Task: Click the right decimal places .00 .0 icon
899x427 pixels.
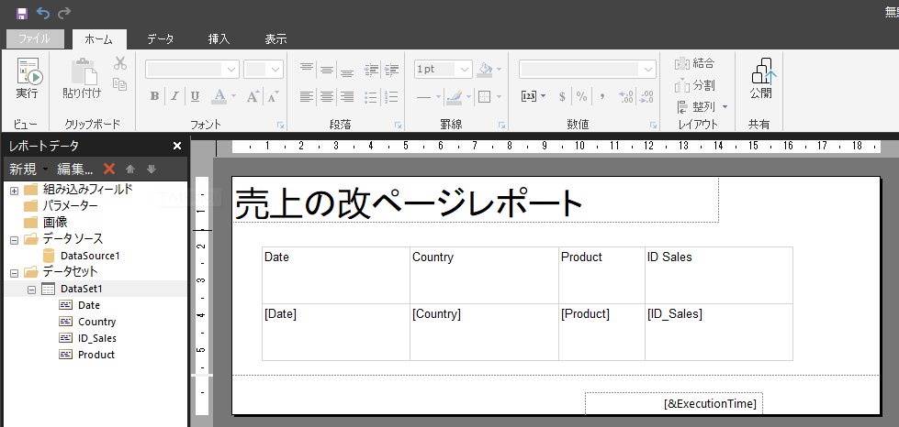Action: 646,96
